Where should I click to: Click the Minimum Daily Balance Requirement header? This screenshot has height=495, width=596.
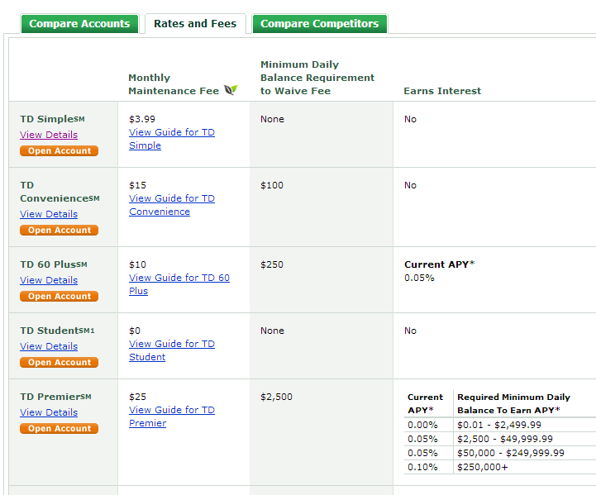click(x=317, y=78)
